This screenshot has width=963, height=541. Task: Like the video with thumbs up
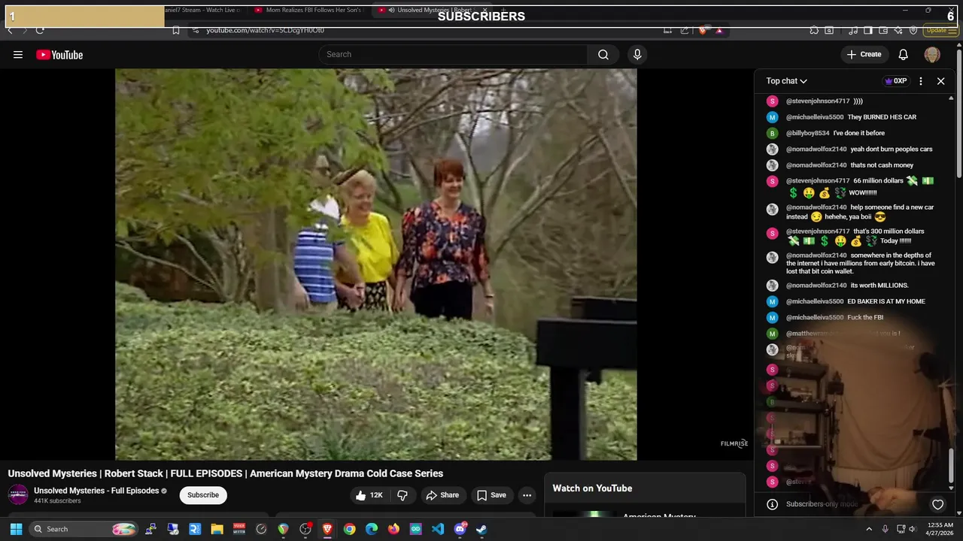point(369,495)
